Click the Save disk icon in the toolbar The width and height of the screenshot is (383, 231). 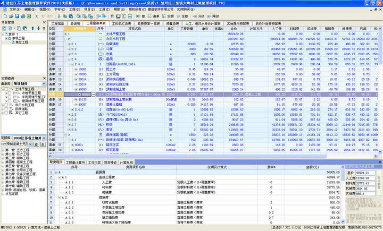click(x=17, y=16)
